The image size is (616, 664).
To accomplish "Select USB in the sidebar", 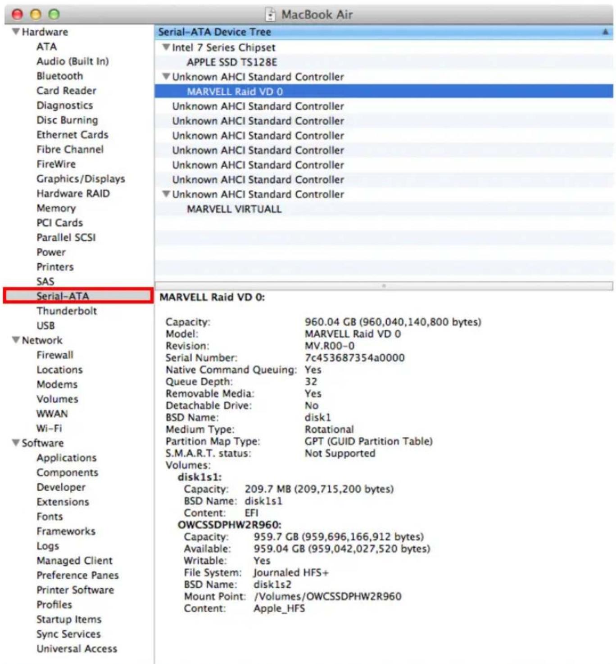I will 46,325.
